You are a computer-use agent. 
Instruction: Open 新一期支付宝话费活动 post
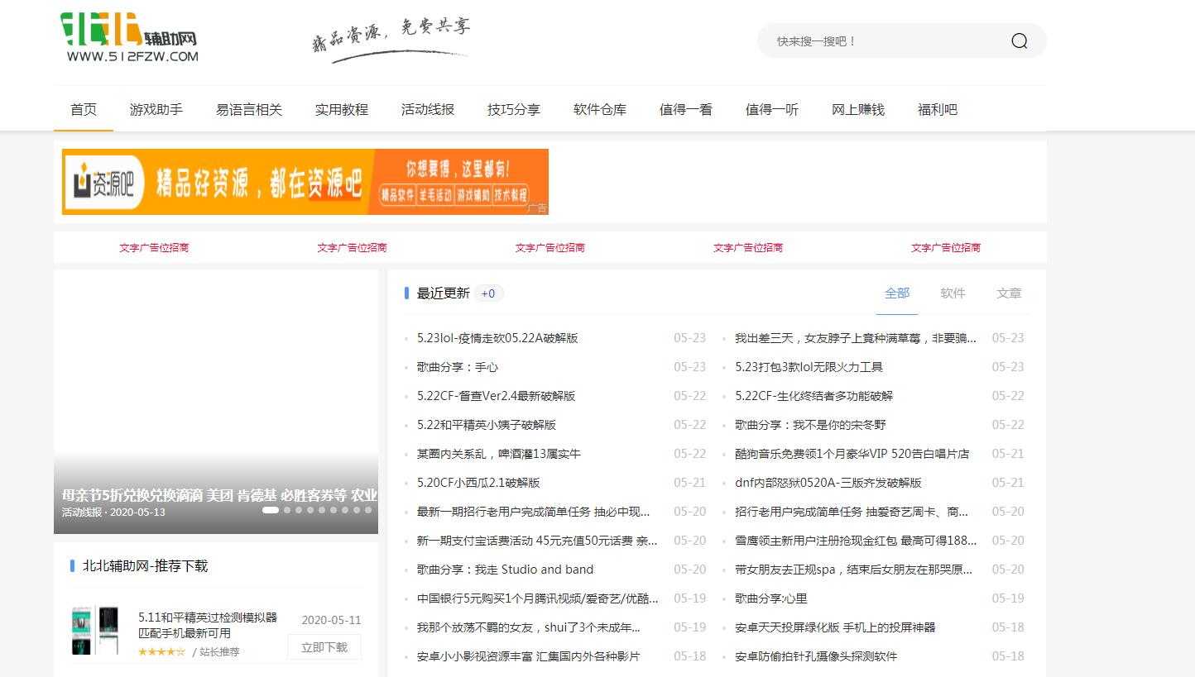(x=538, y=541)
